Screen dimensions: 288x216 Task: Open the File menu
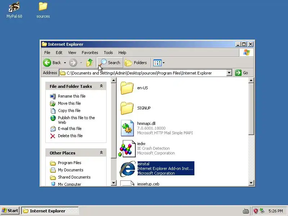47,53
